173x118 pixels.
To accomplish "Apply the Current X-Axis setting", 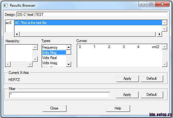I will [127, 78].
